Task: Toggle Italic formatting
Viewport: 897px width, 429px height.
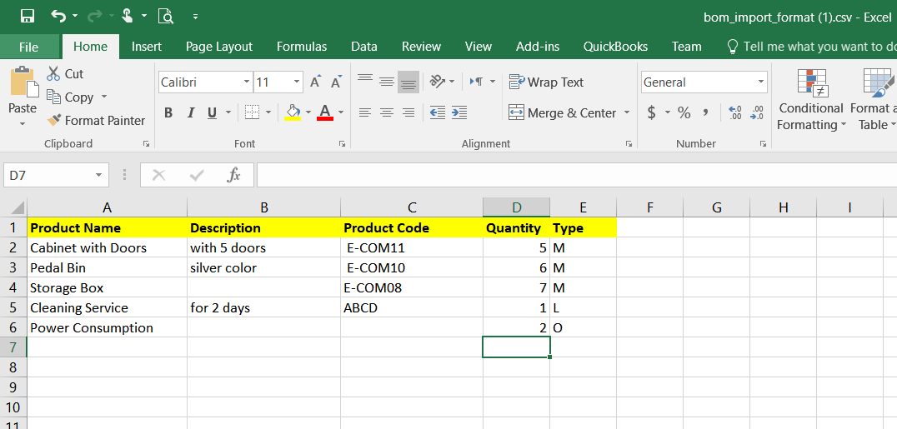Action: click(190, 112)
